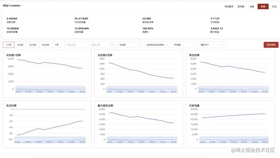
Task: Click left zoom handle of 有功功率 chart
Action: click(199, 90)
